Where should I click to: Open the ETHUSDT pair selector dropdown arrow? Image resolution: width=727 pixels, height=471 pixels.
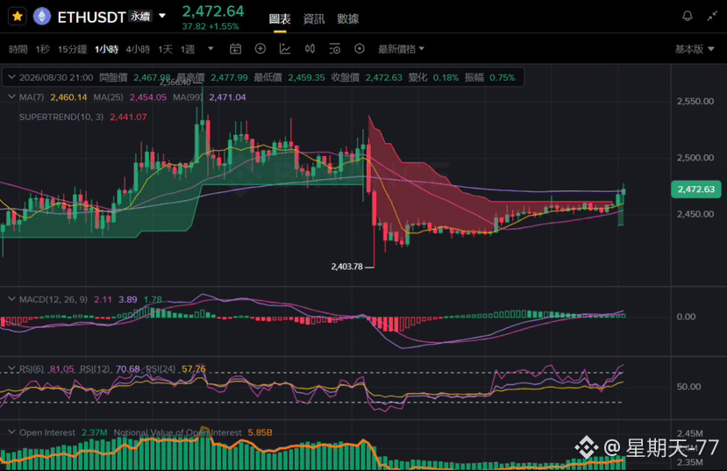(x=162, y=16)
